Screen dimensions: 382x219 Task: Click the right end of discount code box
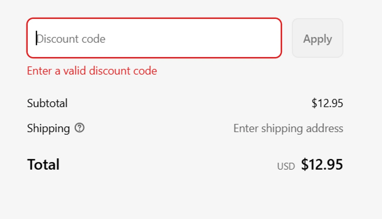(275, 38)
